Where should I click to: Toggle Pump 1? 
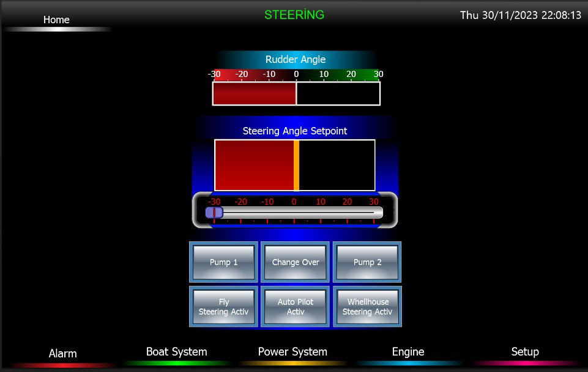pos(223,262)
